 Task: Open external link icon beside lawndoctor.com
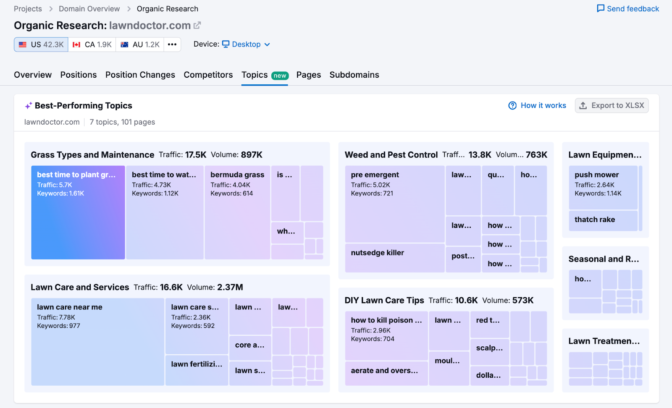[x=197, y=26]
